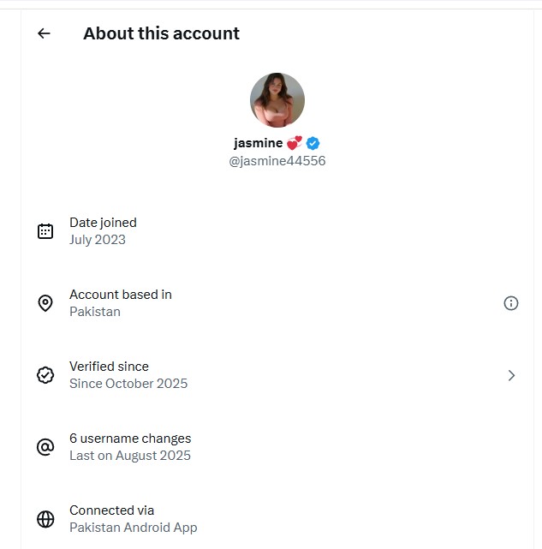542x549 pixels.
Task: Click Since October 2025 text
Action: pyautogui.click(x=128, y=384)
